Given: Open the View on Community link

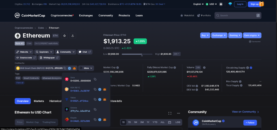Looking at the screenshot, I should click(x=245, y=112).
